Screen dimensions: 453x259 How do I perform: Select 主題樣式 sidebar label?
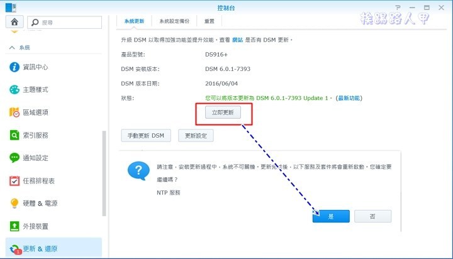(35, 90)
